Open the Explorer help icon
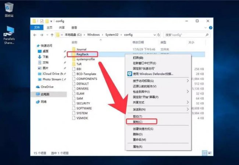The height and width of the screenshot is (165, 239). [x=211, y=28]
